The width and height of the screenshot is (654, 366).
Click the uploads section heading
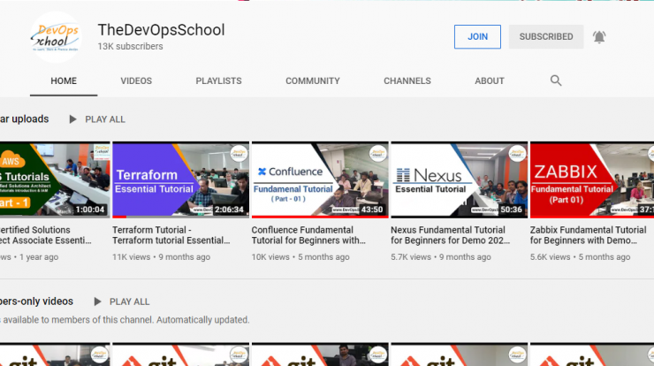coord(24,119)
